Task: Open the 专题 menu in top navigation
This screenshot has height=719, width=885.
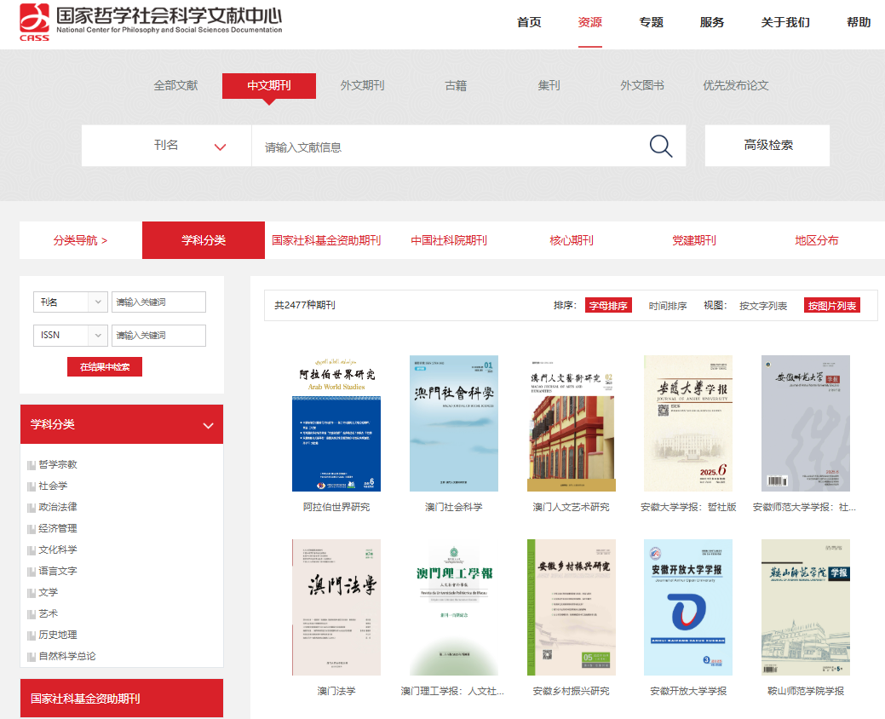Action: coord(651,22)
